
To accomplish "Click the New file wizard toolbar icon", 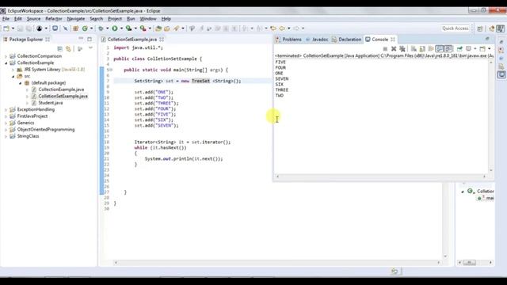I will click(6, 28).
